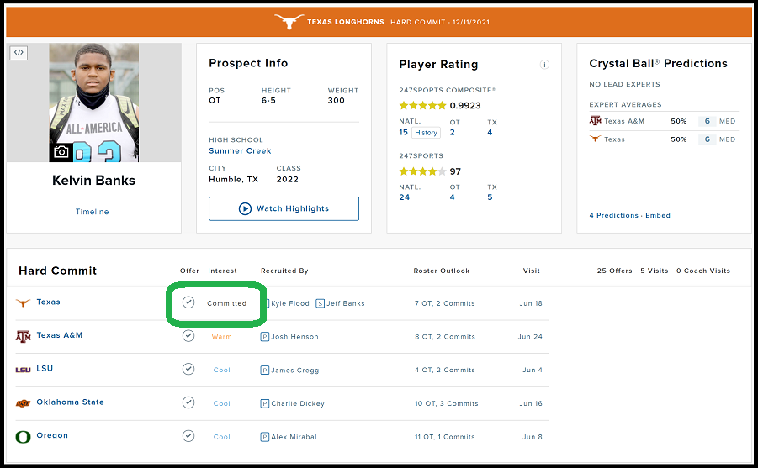Open the ranking History button

tap(426, 133)
